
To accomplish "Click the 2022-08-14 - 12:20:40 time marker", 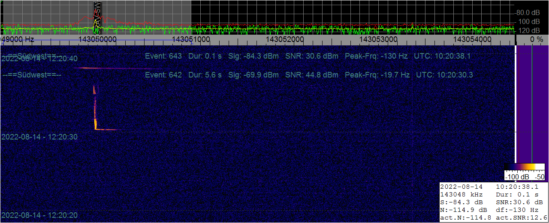I will tap(39, 59).
